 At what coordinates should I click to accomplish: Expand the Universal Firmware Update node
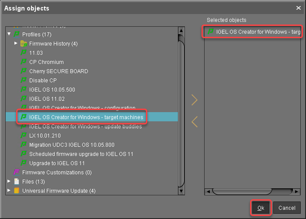click(x=9, y=191)
